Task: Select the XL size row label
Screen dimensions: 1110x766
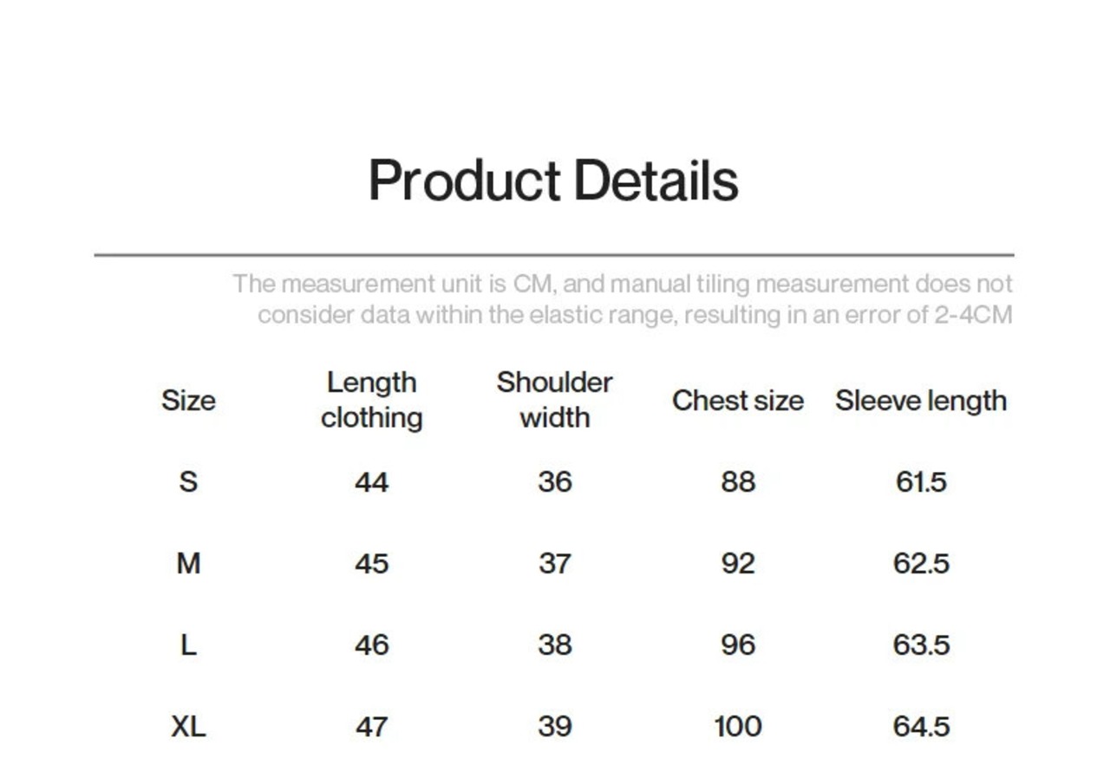Action: point(188,727)
